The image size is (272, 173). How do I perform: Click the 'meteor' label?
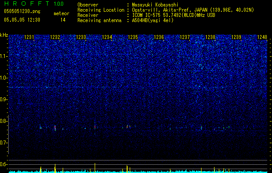click(61, 13)
